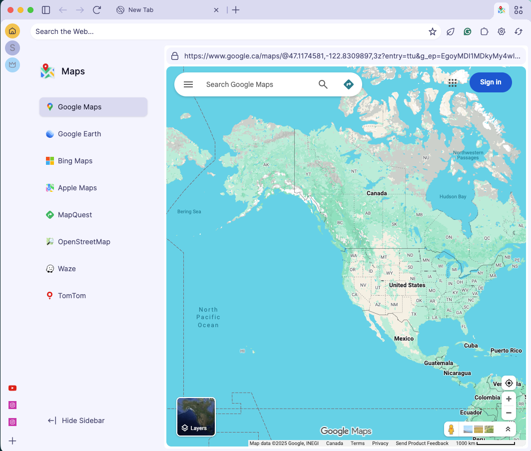
Task: Toggle the browser sidebar panel icon
Action: (x=46, y=10)
